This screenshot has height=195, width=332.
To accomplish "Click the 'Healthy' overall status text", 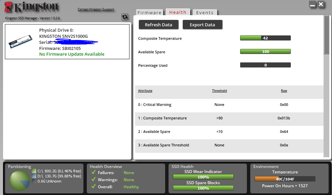I will (131, 187).
